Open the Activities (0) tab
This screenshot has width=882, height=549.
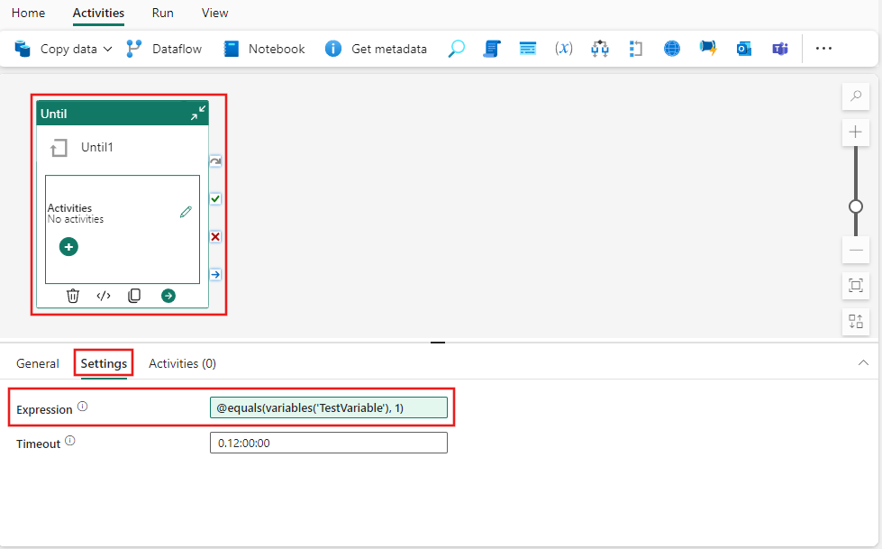(182, 362)
